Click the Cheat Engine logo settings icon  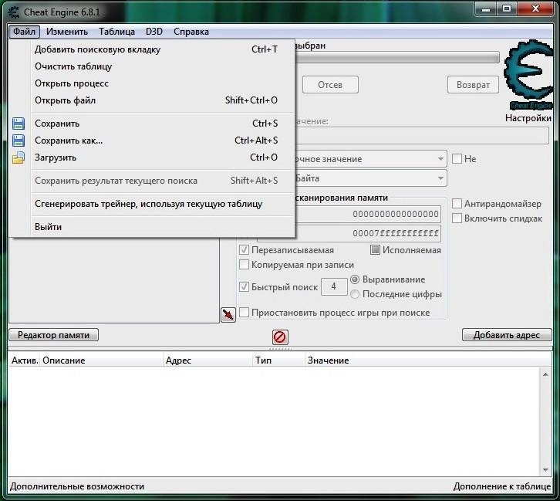(528, 74)
